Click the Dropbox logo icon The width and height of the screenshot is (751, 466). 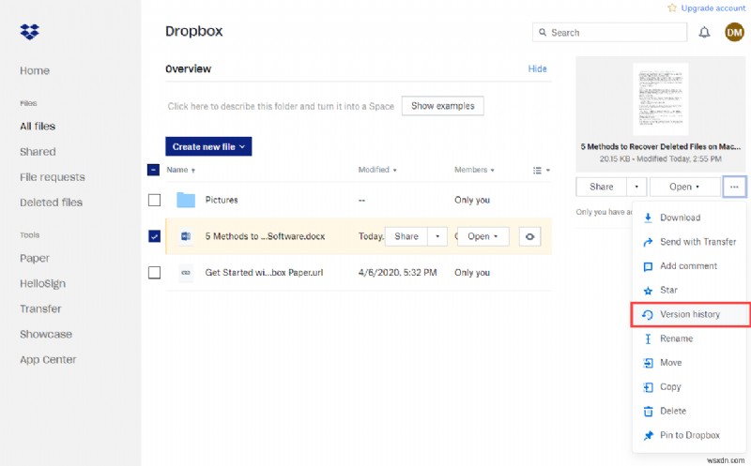pyautogui.click(x=30, y=32)
